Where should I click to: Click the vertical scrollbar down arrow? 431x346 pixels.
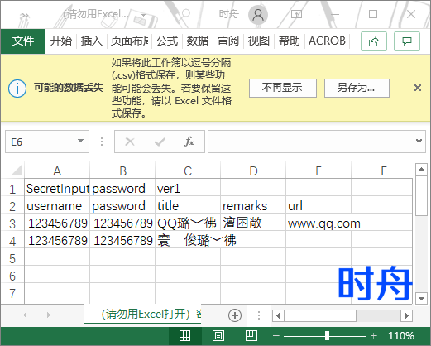click(x=421, y=299)
